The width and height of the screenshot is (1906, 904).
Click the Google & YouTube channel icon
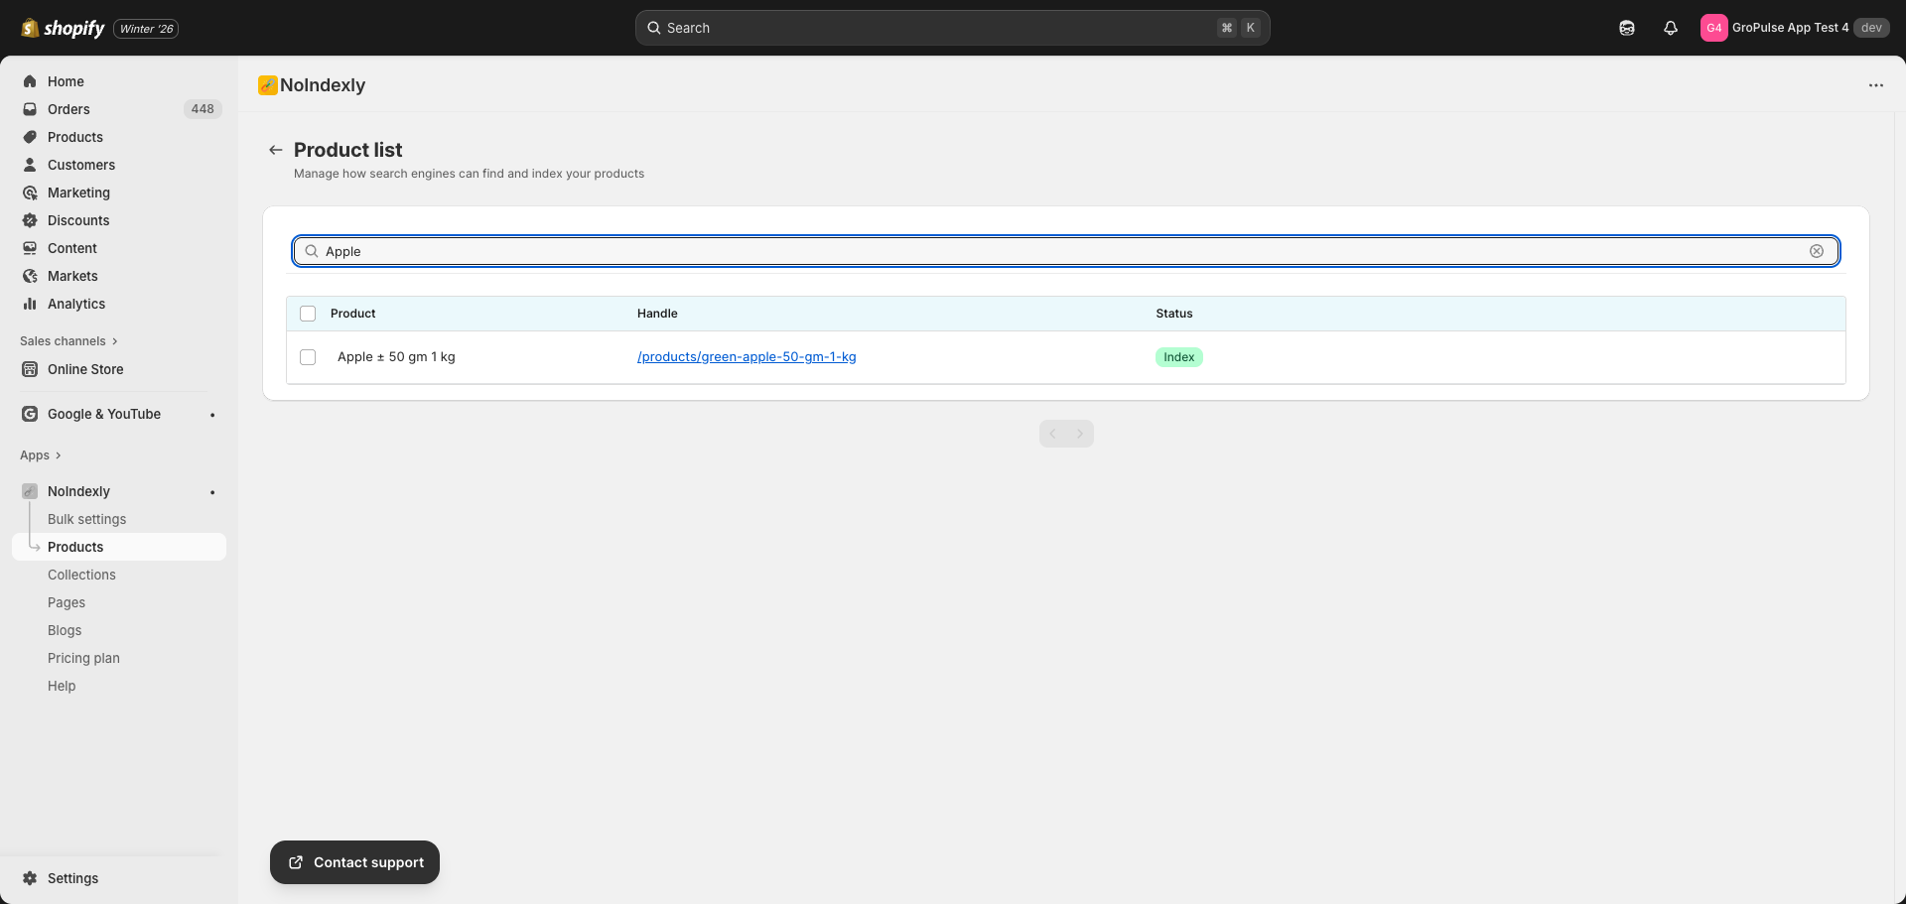pyautogui.click(x=31, y=414)
